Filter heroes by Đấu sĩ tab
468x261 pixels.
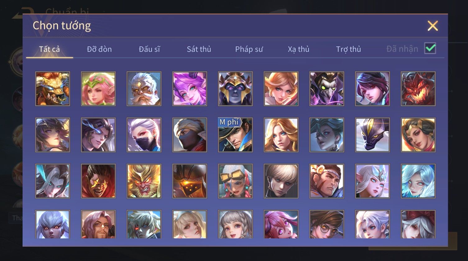(x=149, y=49)
